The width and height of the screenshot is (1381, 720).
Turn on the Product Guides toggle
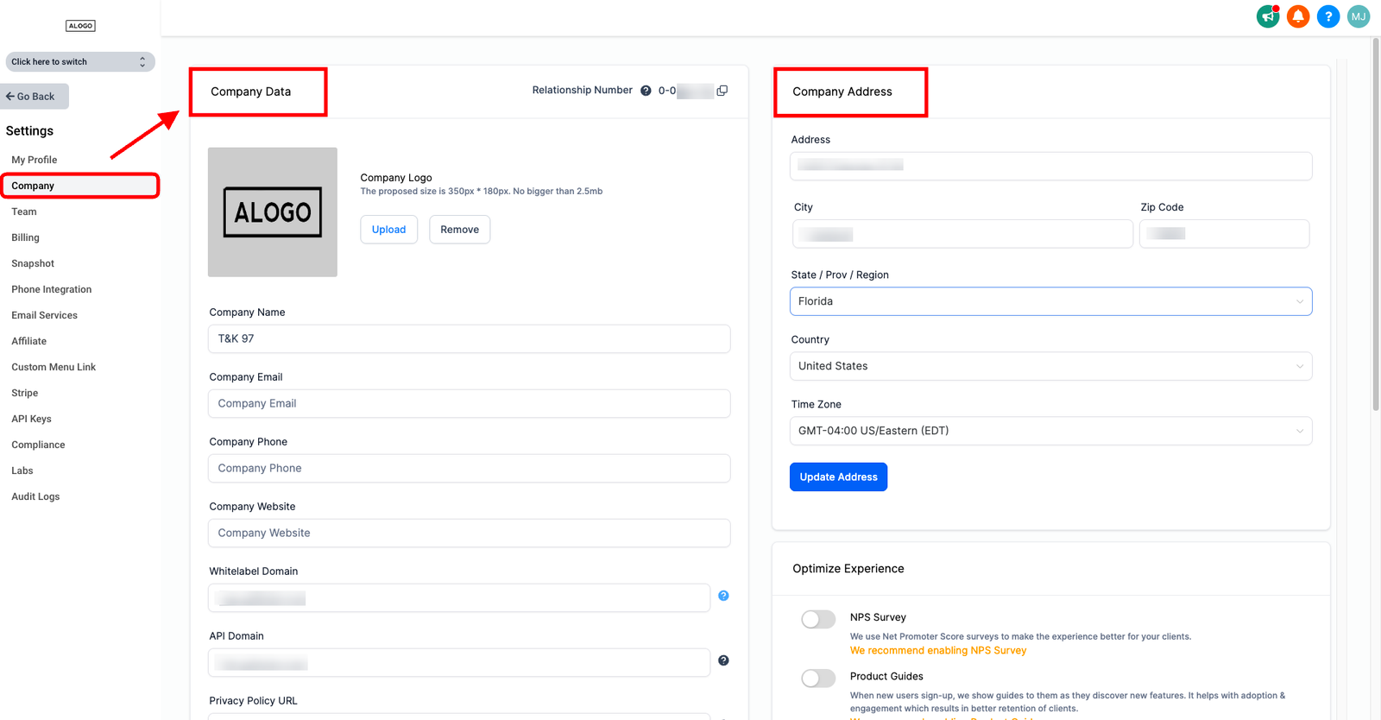click(x=818, y=679)
